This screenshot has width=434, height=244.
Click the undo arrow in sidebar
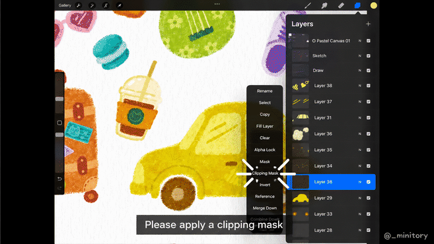[x=59, y=179]
